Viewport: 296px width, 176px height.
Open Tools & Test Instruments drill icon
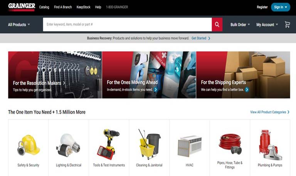click(109, 145)
